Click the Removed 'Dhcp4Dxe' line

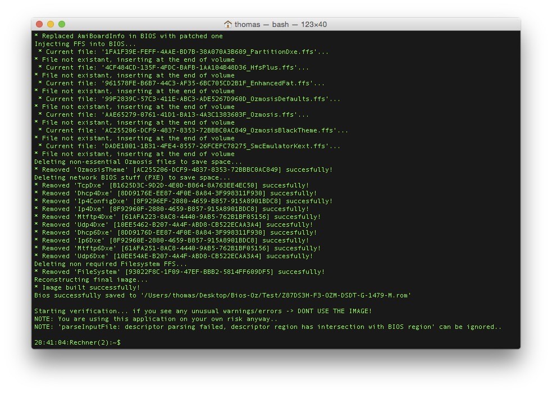click(175, 193)
